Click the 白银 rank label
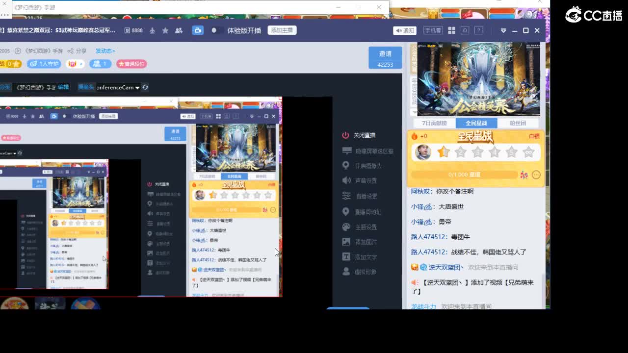 (534, 136)
